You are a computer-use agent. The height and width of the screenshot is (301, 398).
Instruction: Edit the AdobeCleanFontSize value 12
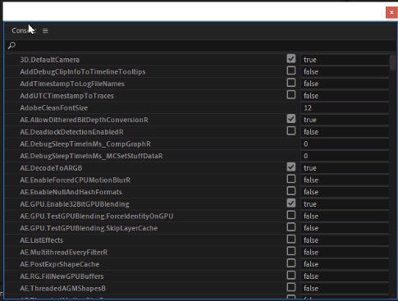pyautogui.click(x=345, y=107)
